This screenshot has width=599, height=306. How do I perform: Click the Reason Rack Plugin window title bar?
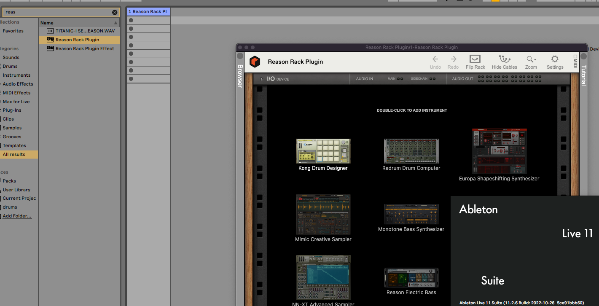[411, 47]
